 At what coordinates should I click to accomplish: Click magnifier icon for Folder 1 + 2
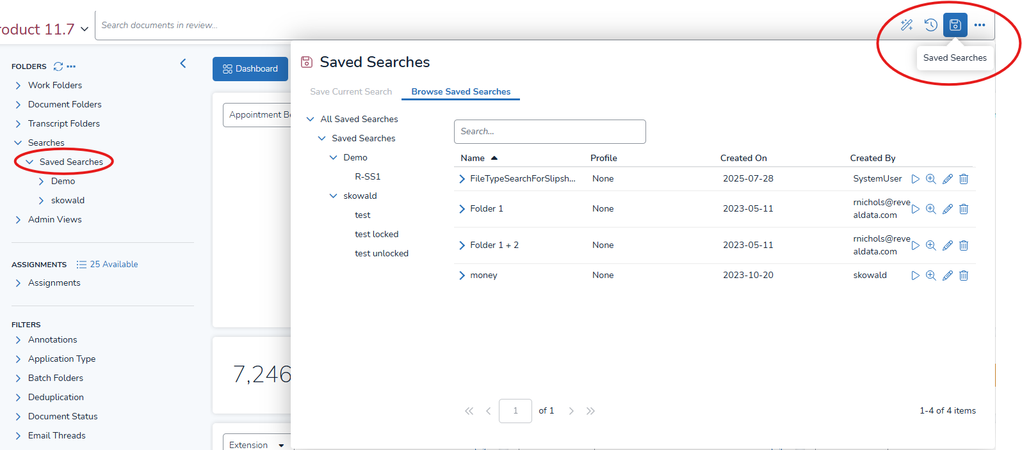[931, 245]
